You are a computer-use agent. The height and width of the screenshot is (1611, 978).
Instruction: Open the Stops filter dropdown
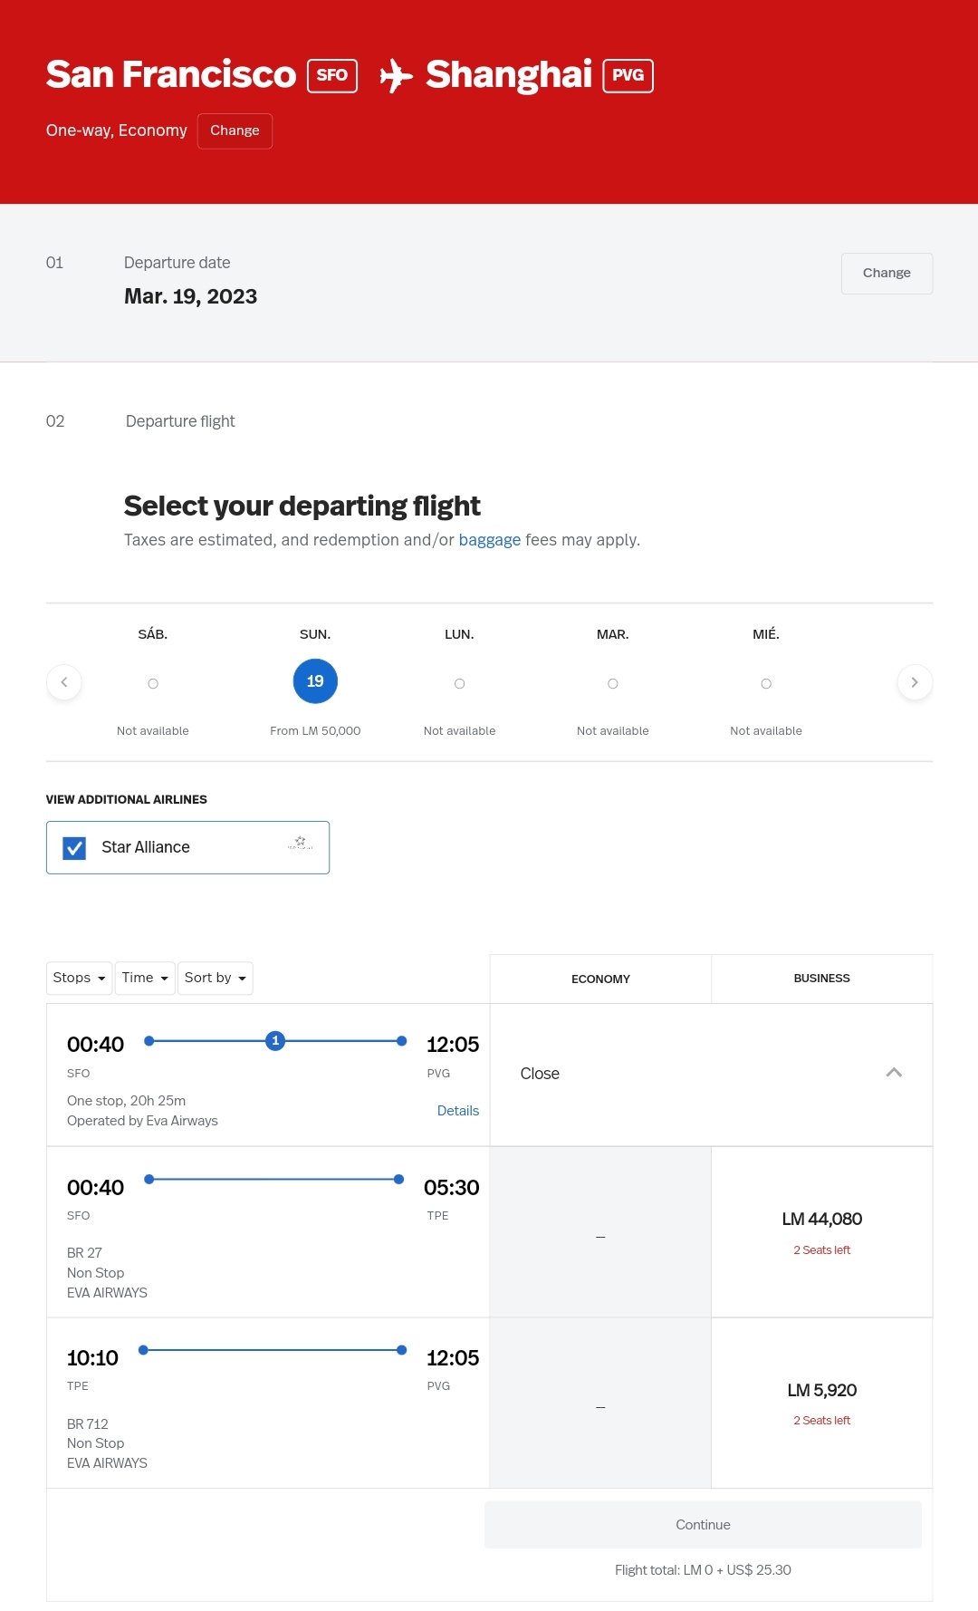coord(79,978)
